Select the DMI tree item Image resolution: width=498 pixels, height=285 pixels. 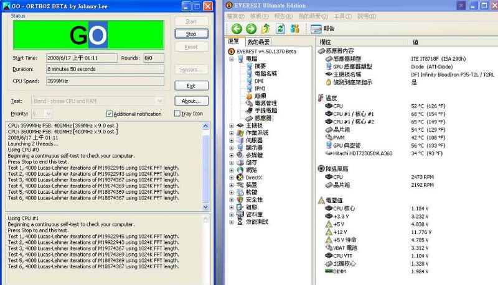coord(259,81)
